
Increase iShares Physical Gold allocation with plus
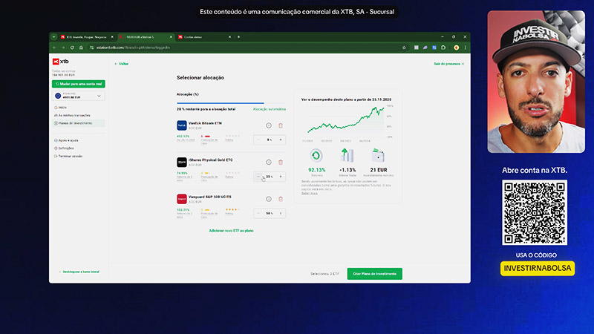pyautogui.click(x=281, y=177)
